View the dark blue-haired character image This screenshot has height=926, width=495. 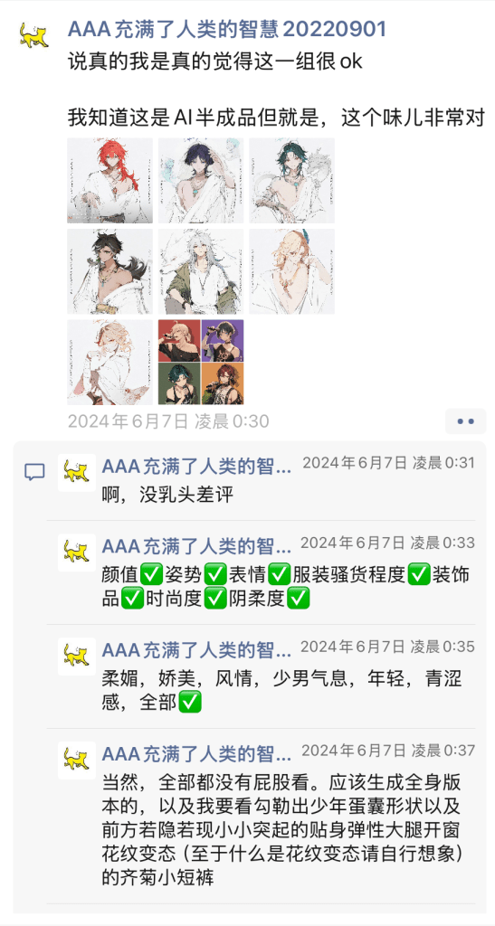pos(201,181)
